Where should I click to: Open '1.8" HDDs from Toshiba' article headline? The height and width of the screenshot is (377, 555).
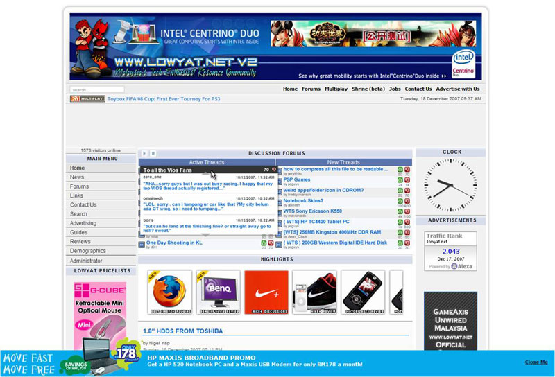tap(183, 331)
